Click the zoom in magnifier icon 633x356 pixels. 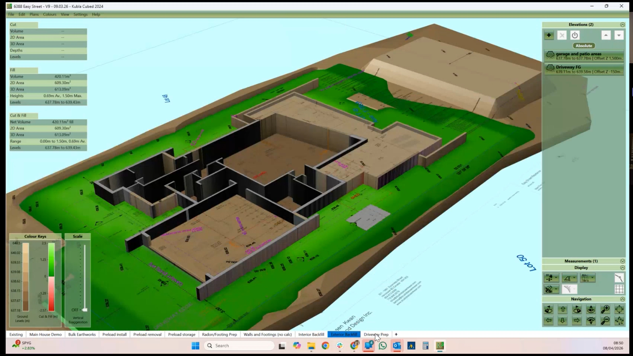(605, 309)
